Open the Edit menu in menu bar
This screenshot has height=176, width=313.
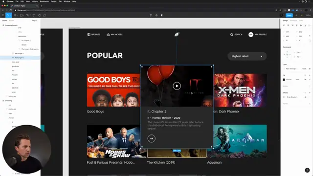point(22,1)
